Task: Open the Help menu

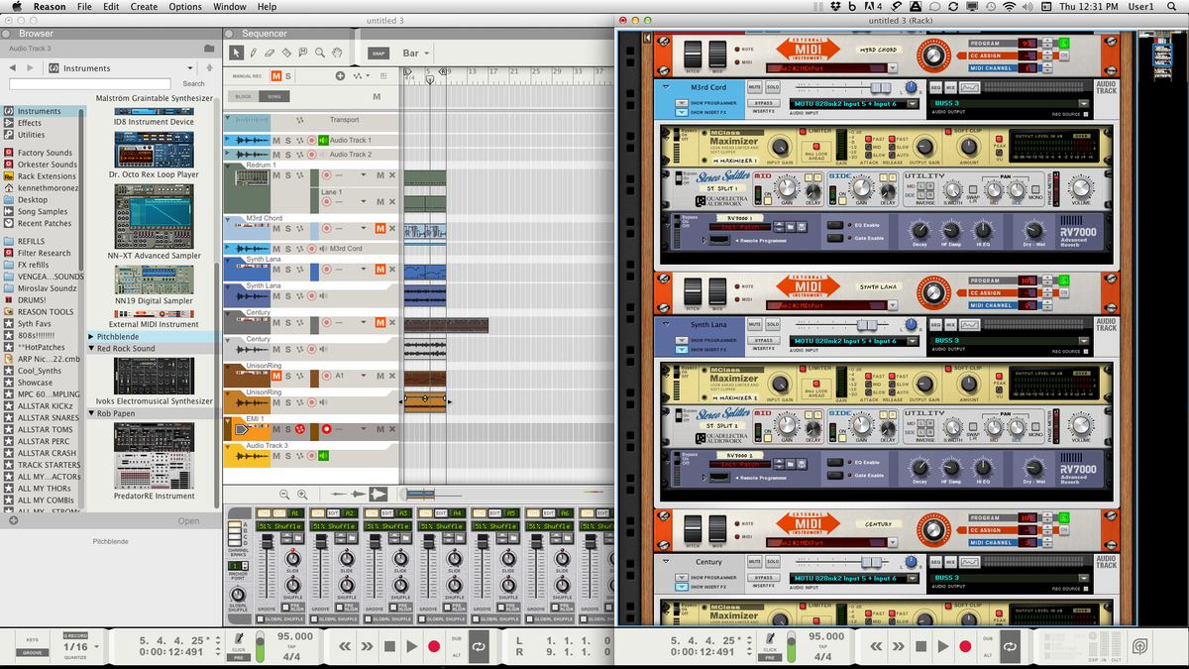Action: coord(268,7)
